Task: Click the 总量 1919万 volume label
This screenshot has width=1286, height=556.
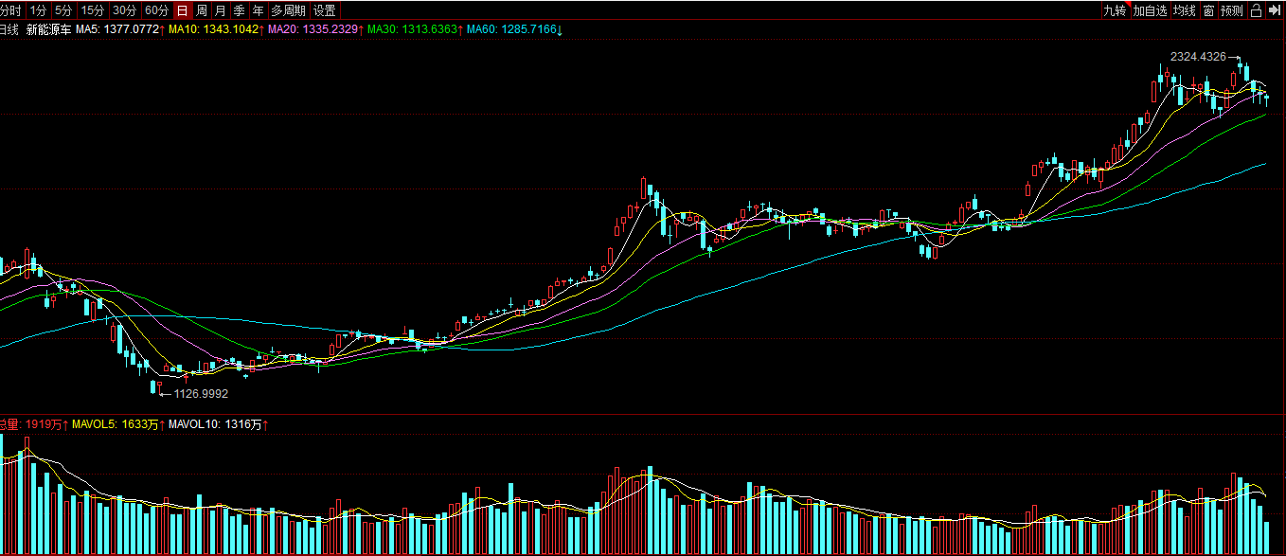Action: 30,425
